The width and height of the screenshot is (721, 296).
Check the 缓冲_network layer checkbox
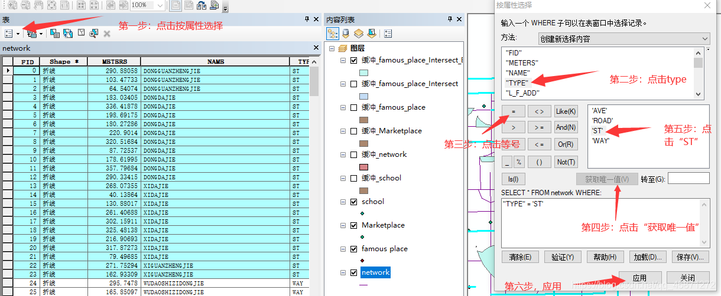point(354,154)
